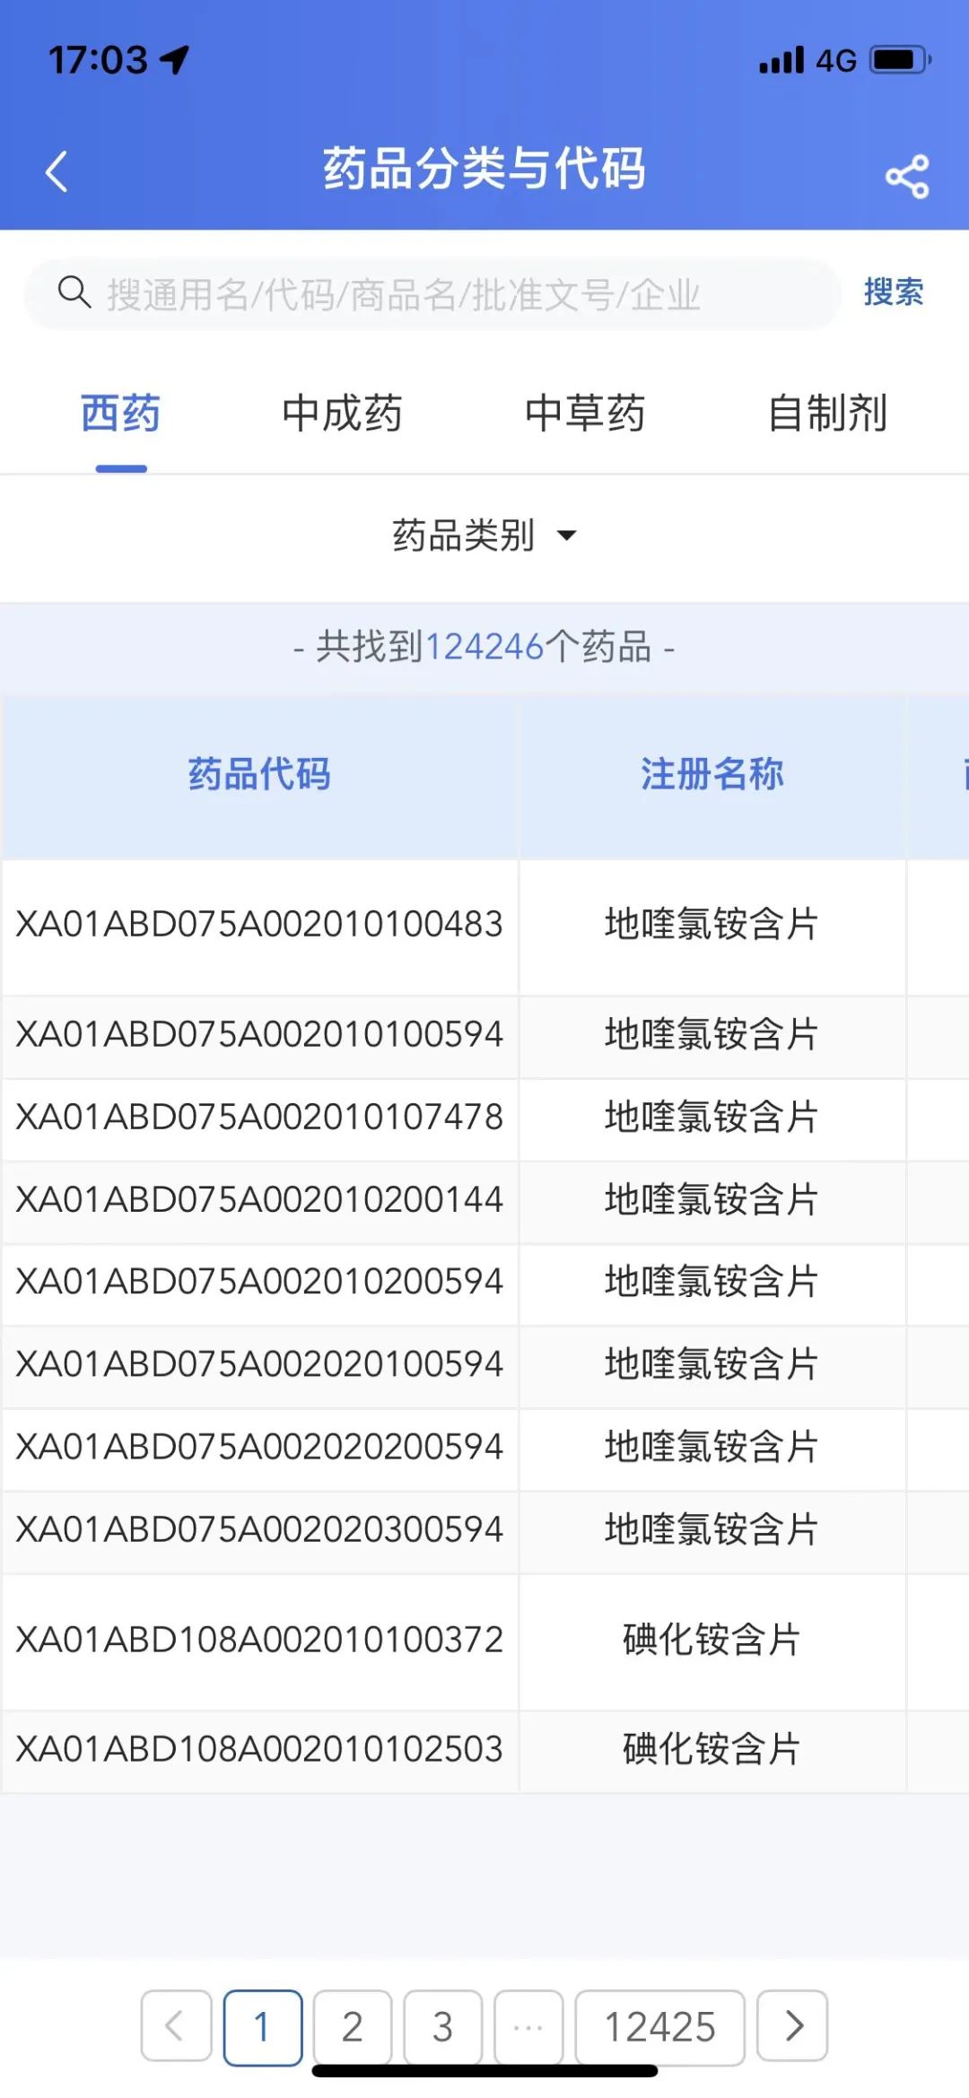Tap the share icon in header
This screenshot has height=2098, width=969.
[x=907, y=176]
